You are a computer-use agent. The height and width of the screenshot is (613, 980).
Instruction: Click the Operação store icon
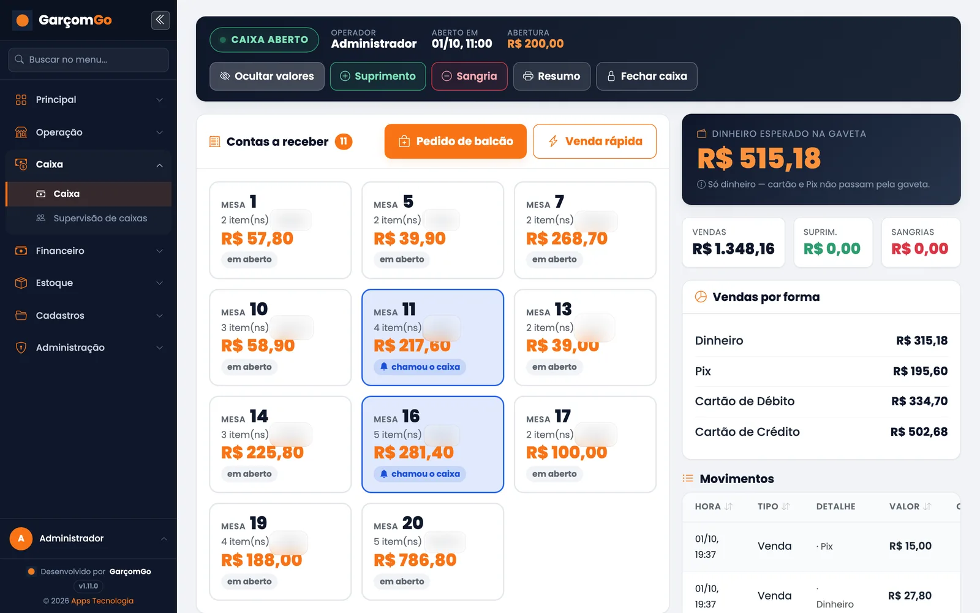[x=21, y=132]
